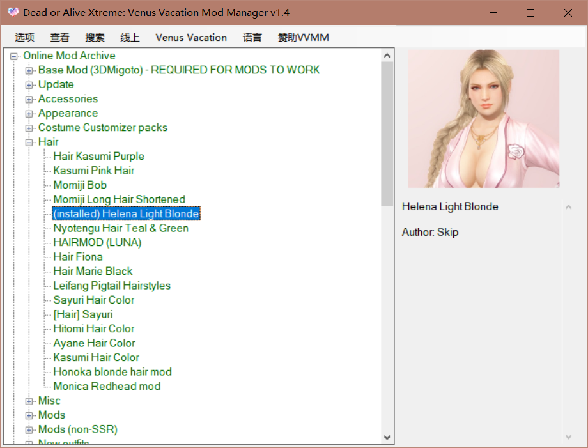Click the Author: Skip text
Image resolution: width=588 pixels, height=448 pixels.
[x=430, y=232]
